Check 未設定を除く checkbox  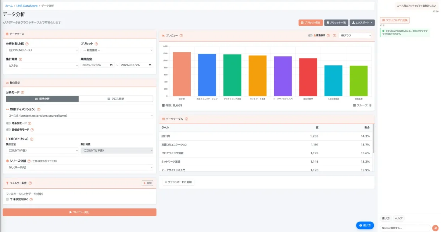(7, 199)
